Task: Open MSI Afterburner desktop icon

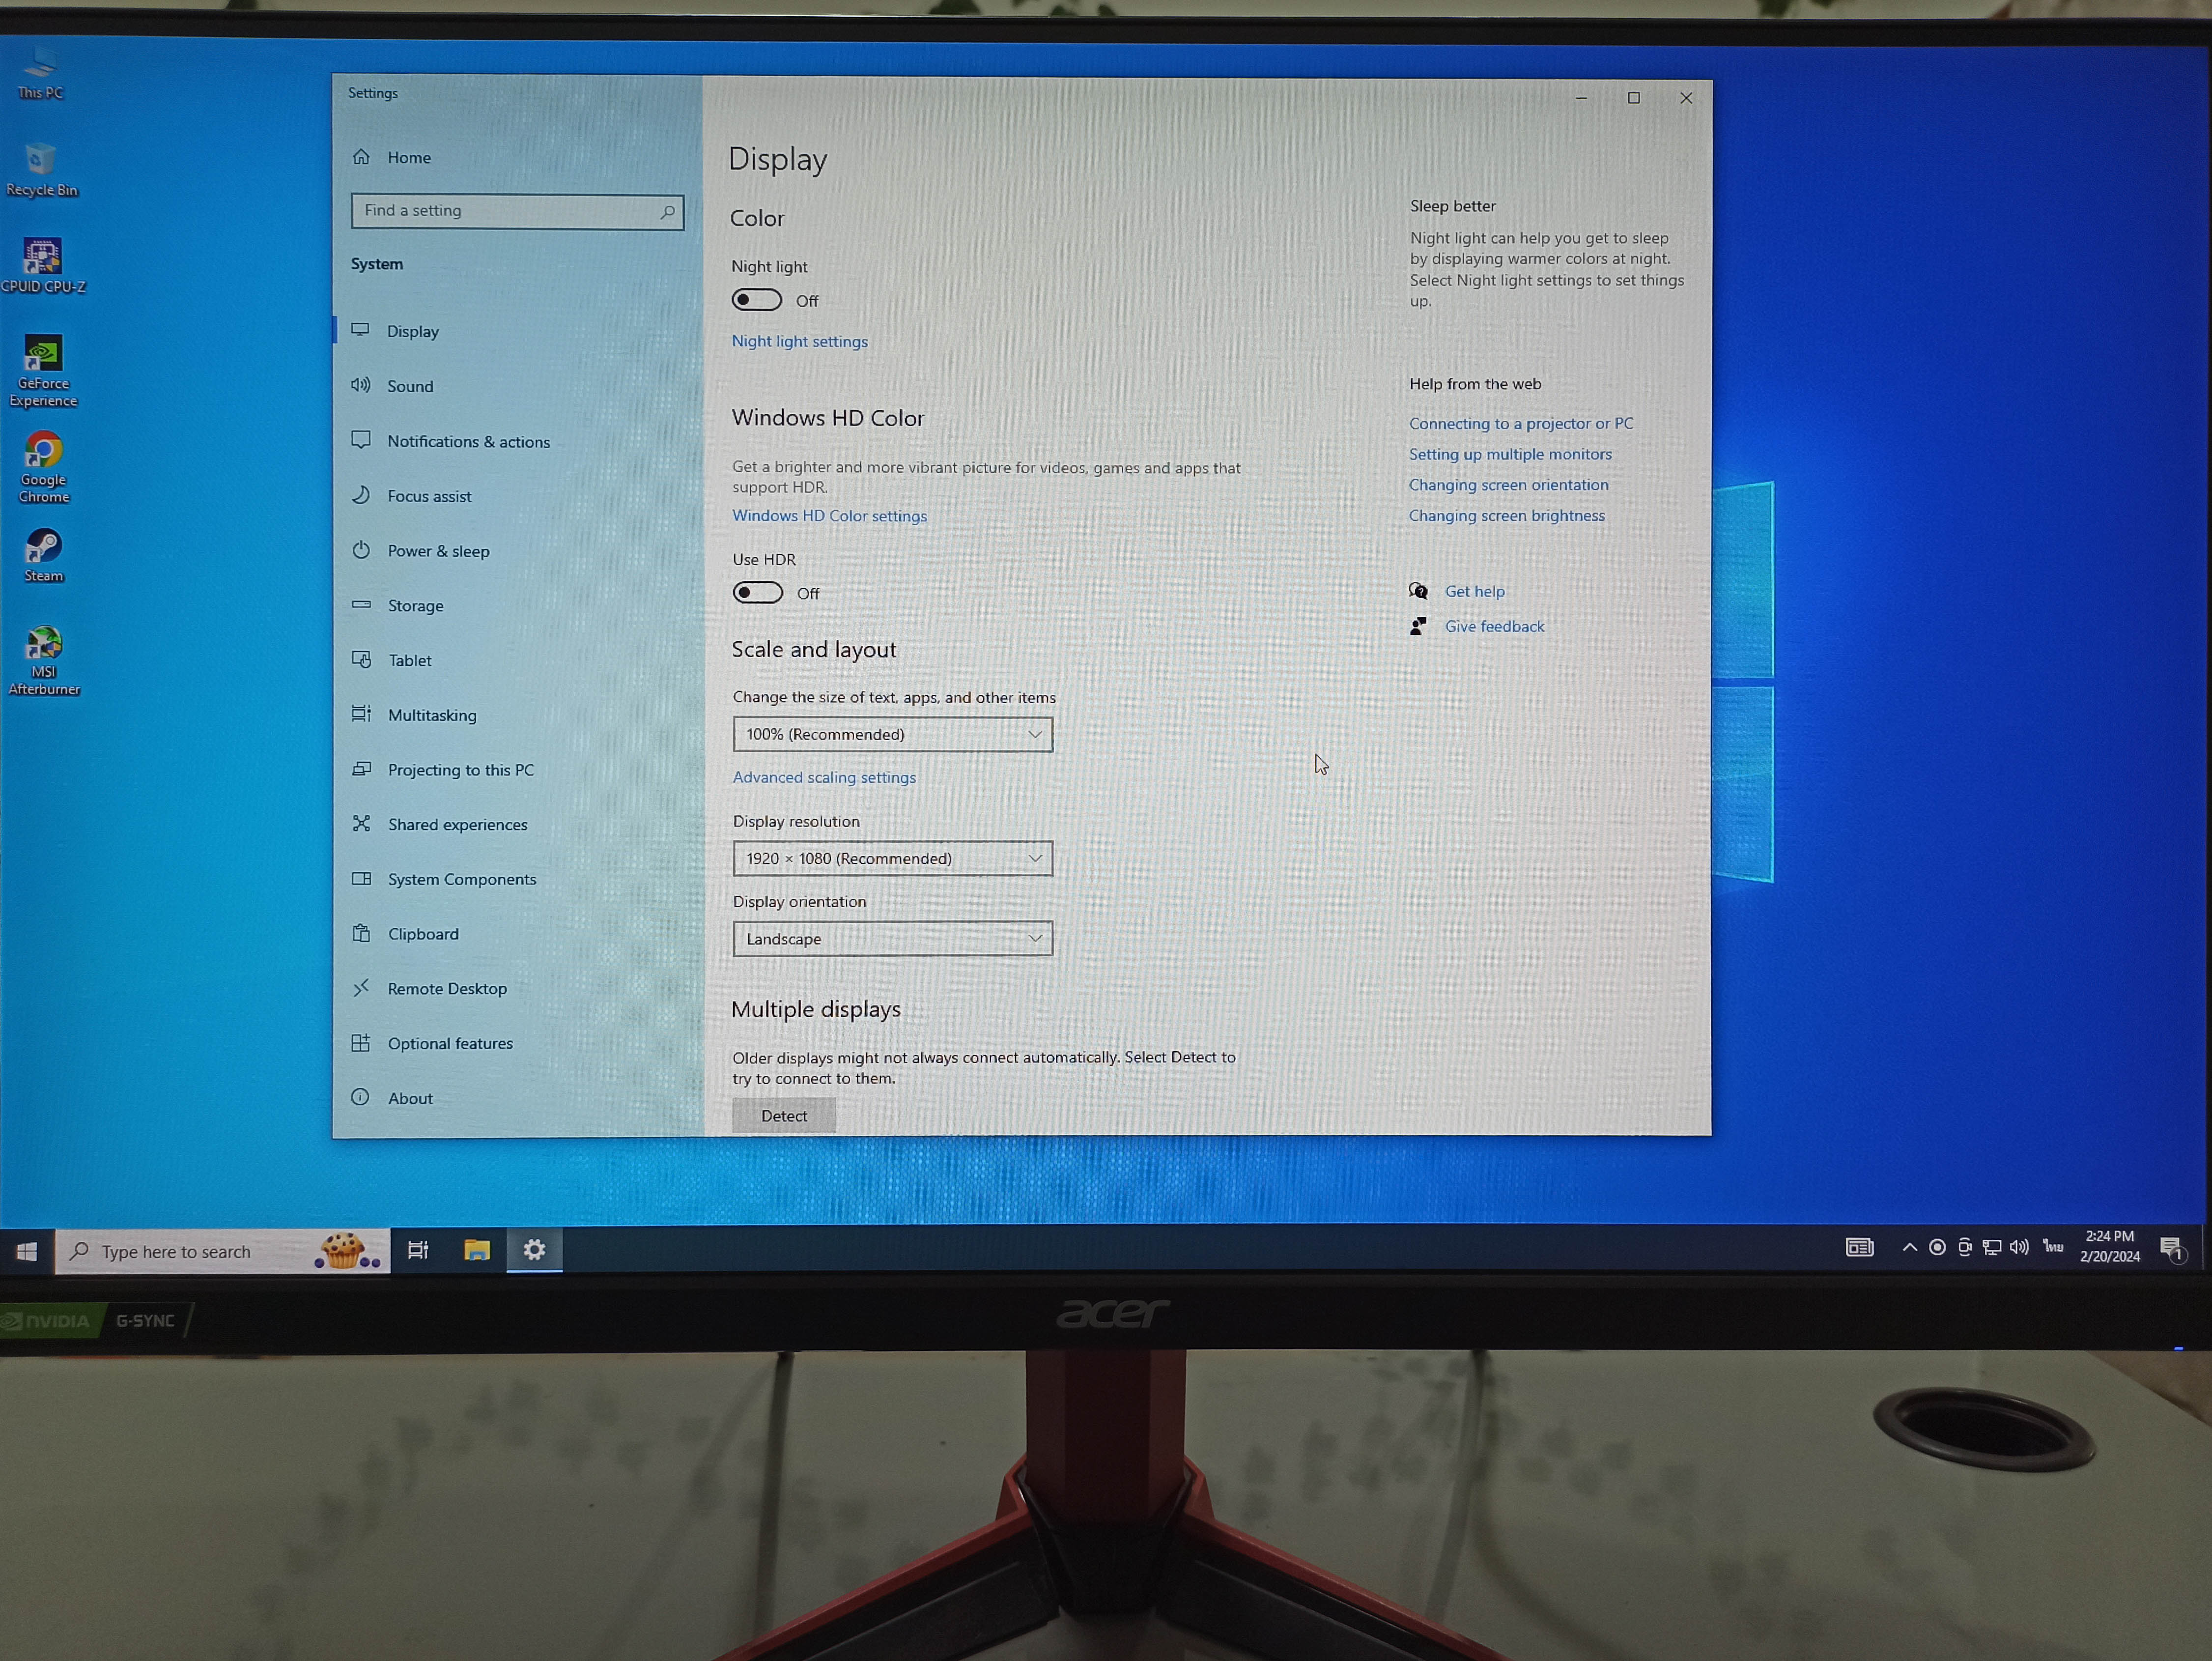Action: click(43, 661)
